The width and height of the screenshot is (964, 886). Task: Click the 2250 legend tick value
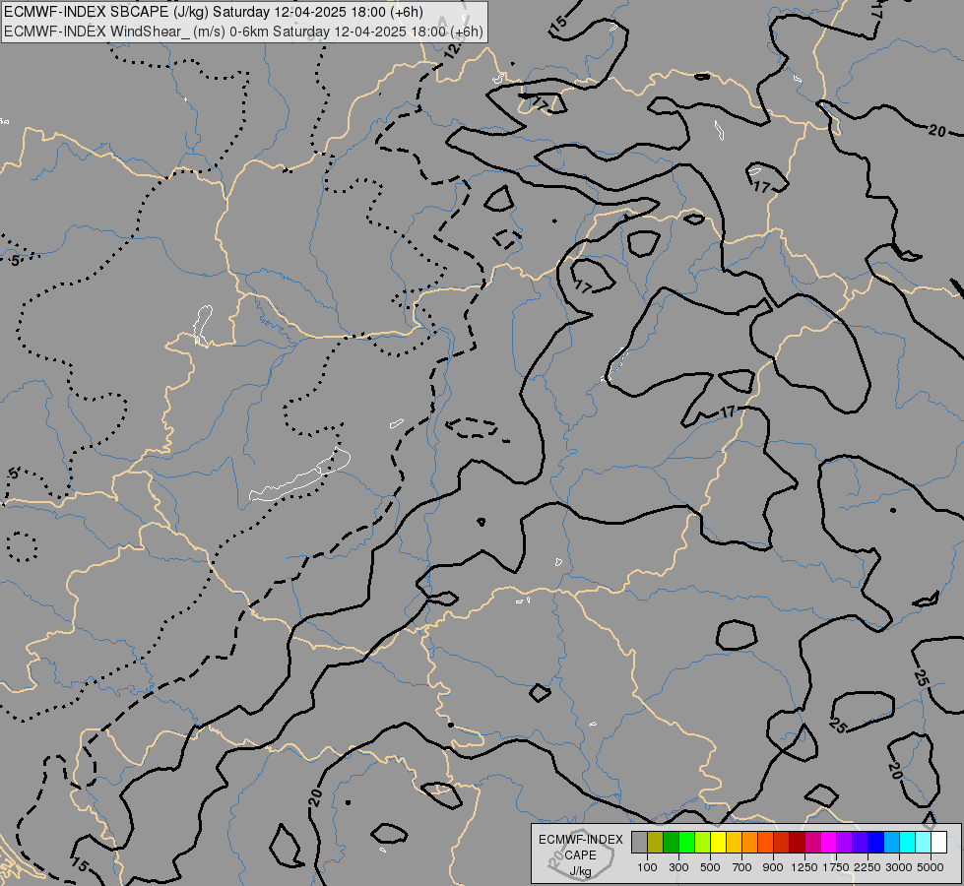click(868, 867)
